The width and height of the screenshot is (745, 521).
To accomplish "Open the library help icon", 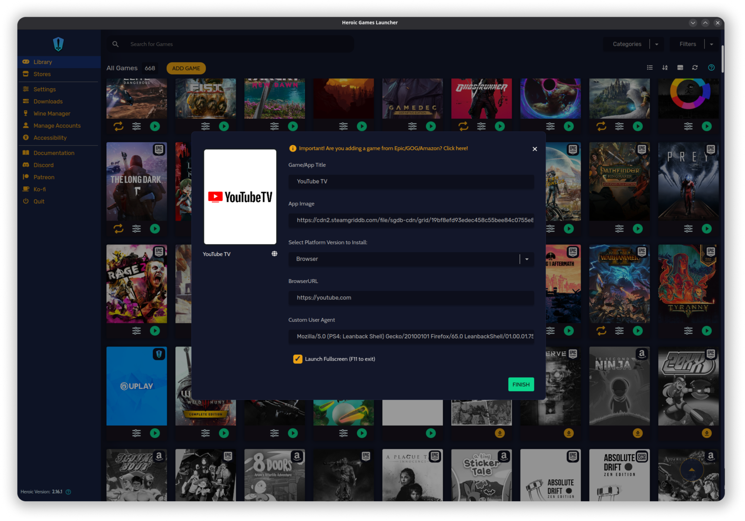I will click(x=711, y=67).
